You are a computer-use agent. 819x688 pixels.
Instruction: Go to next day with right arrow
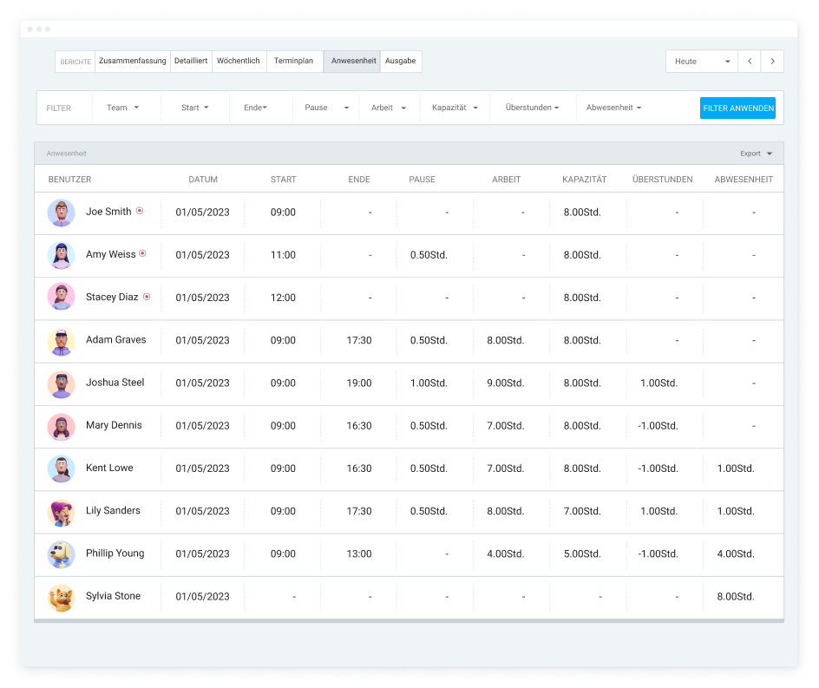click(772, 62)
